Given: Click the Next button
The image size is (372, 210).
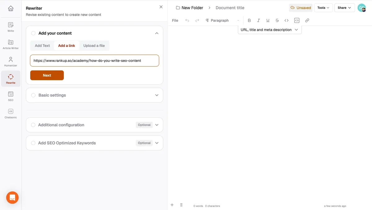Looking at the screenshot, I should [x=47, y=75].
